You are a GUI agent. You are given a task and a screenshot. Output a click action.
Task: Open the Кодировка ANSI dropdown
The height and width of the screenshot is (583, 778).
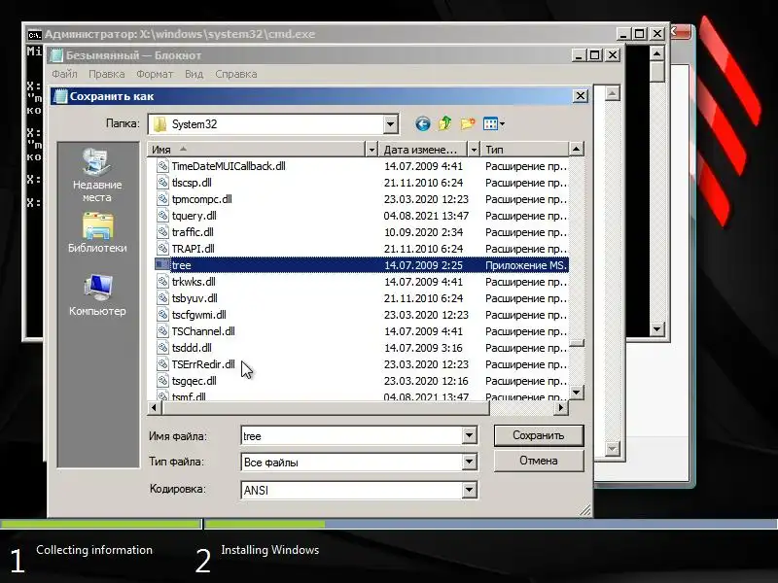coord(470,490)
